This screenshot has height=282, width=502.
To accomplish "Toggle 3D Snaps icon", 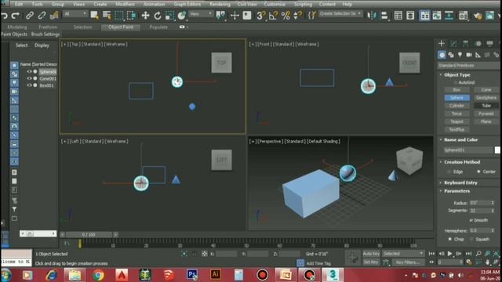I will pyautogui.click(x=261, y=15).
